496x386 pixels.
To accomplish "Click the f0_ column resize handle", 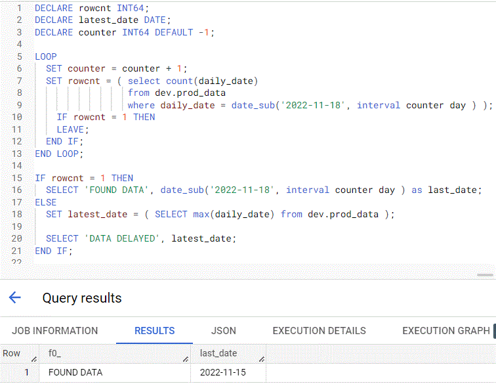I will click(186, 359).
